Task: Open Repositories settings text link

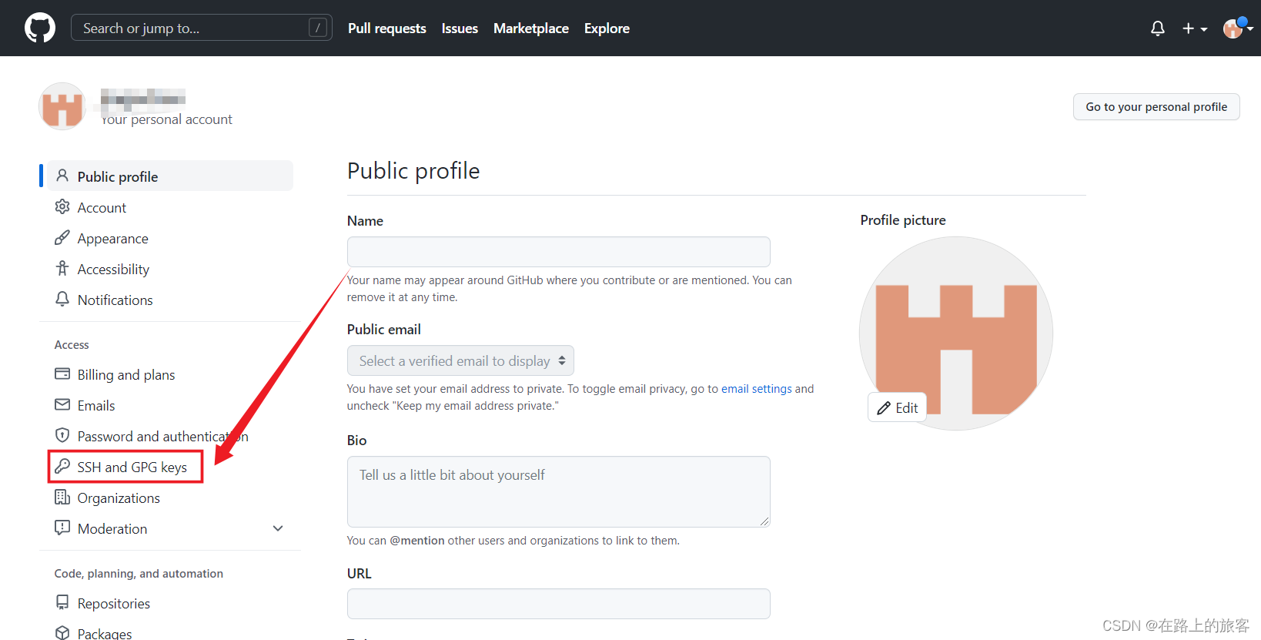Action: [114, 604]
